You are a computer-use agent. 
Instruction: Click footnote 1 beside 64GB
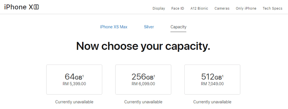83,76
